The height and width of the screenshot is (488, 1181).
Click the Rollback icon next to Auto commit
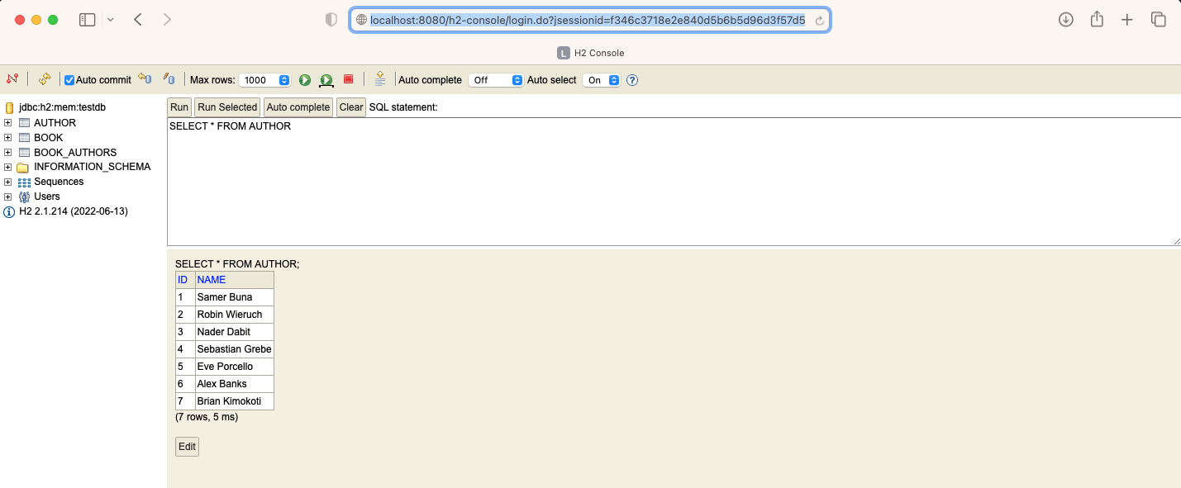click(145, 79)
